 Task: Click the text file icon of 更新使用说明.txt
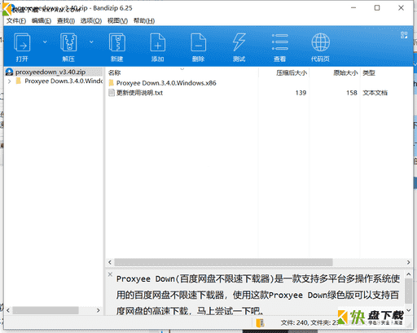coord(112,93)
